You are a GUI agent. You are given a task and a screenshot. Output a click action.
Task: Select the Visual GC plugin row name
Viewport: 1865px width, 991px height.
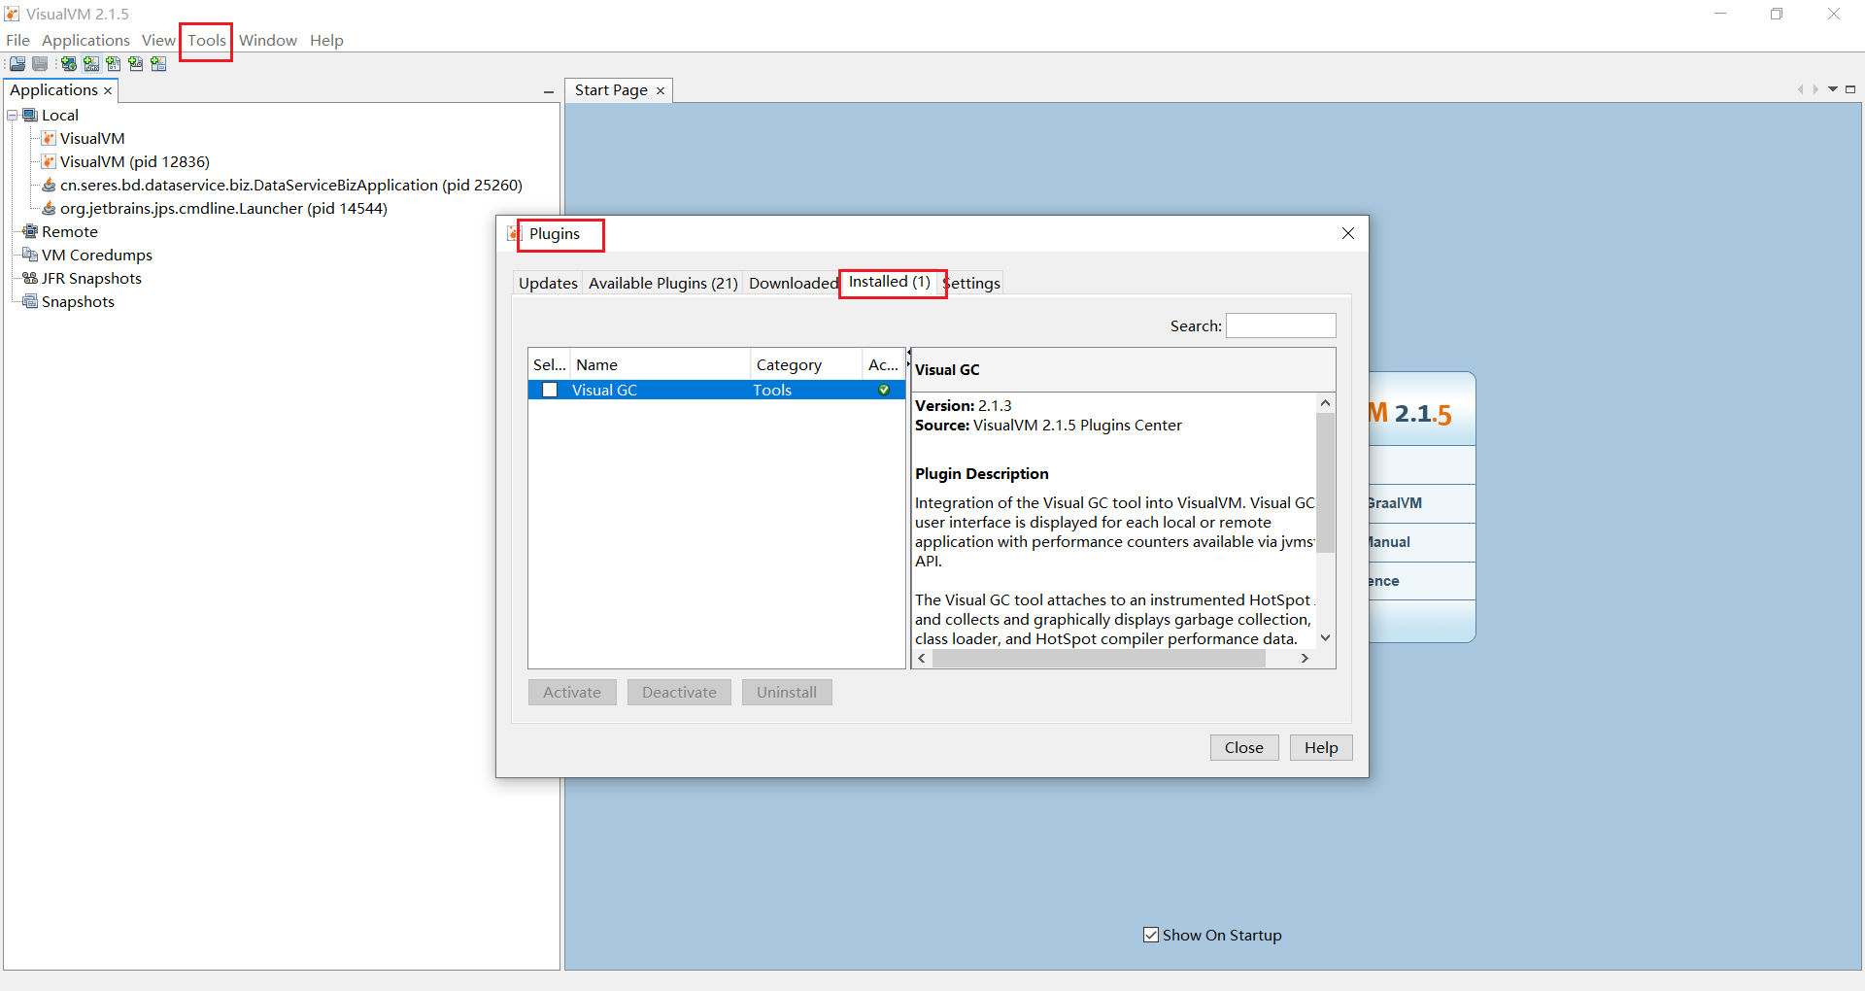(x=604, y=390)
